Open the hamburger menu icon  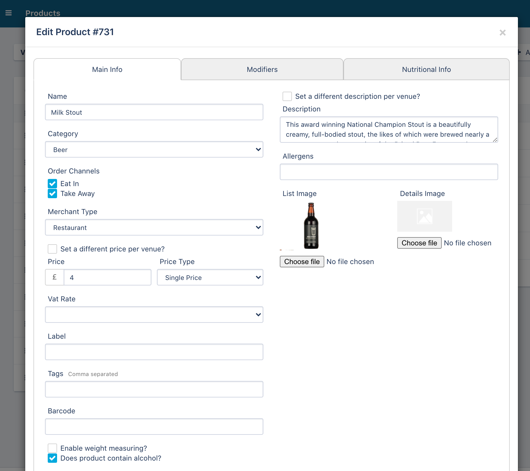[9, 13]
